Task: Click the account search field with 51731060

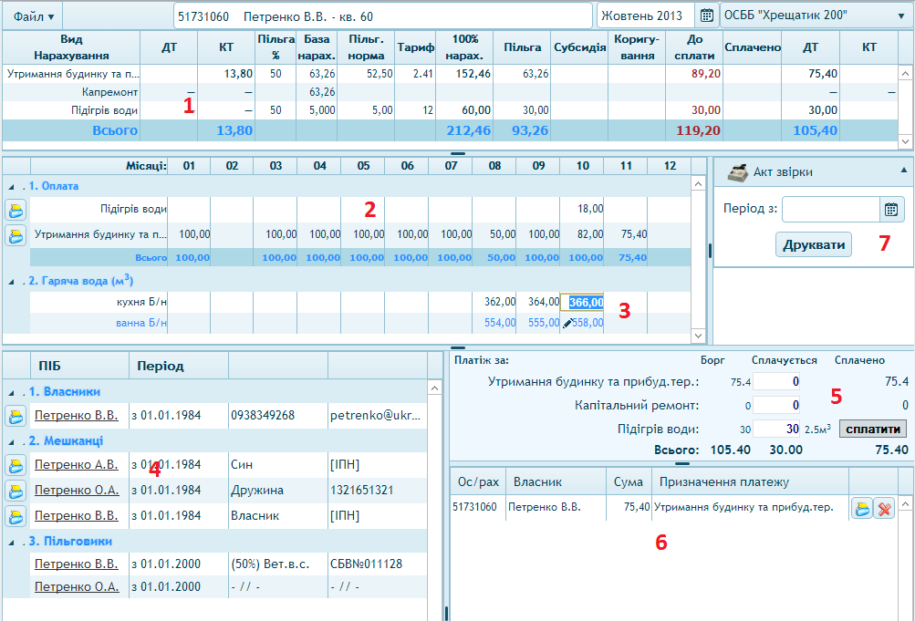Action: 382,16
